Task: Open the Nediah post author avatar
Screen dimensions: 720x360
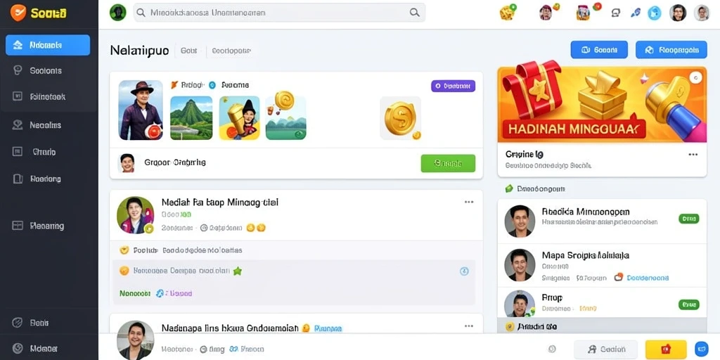Action: click(x=136, y=215)
